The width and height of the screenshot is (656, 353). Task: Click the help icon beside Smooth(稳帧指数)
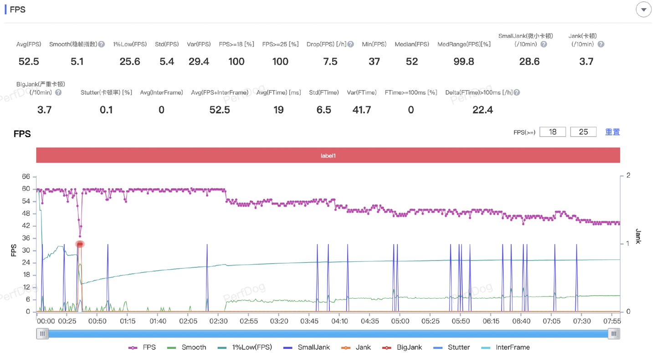click(x=102, y=44)
